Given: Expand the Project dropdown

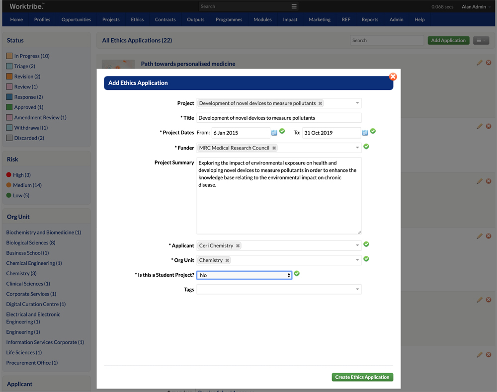Looking at the screenshot, I should coord(357,103).
